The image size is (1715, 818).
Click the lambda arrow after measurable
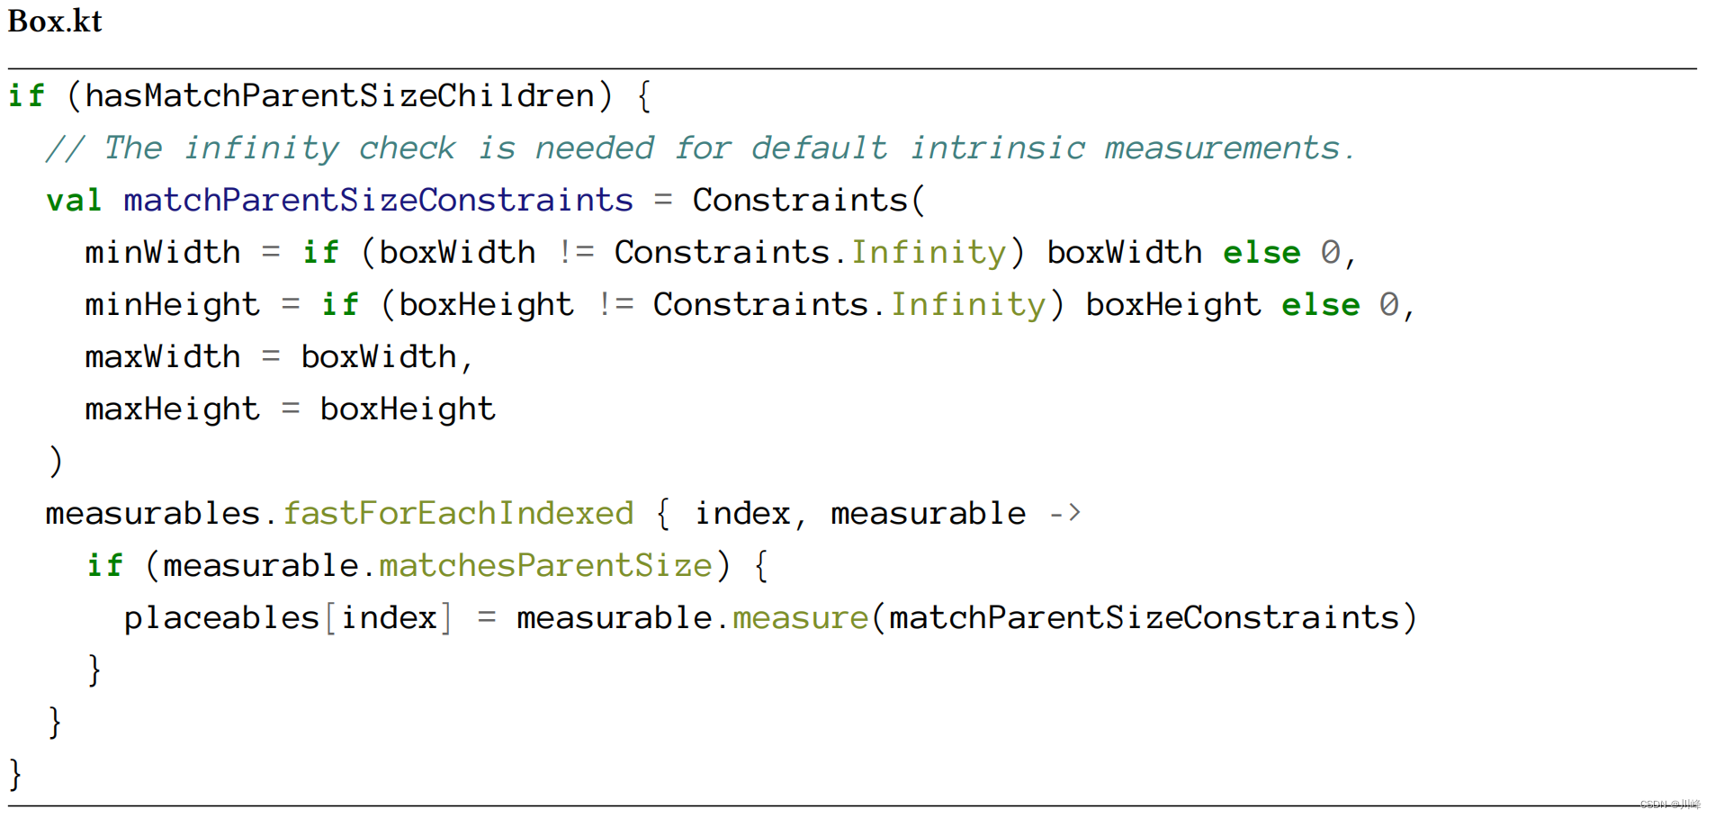[1065, 513]
